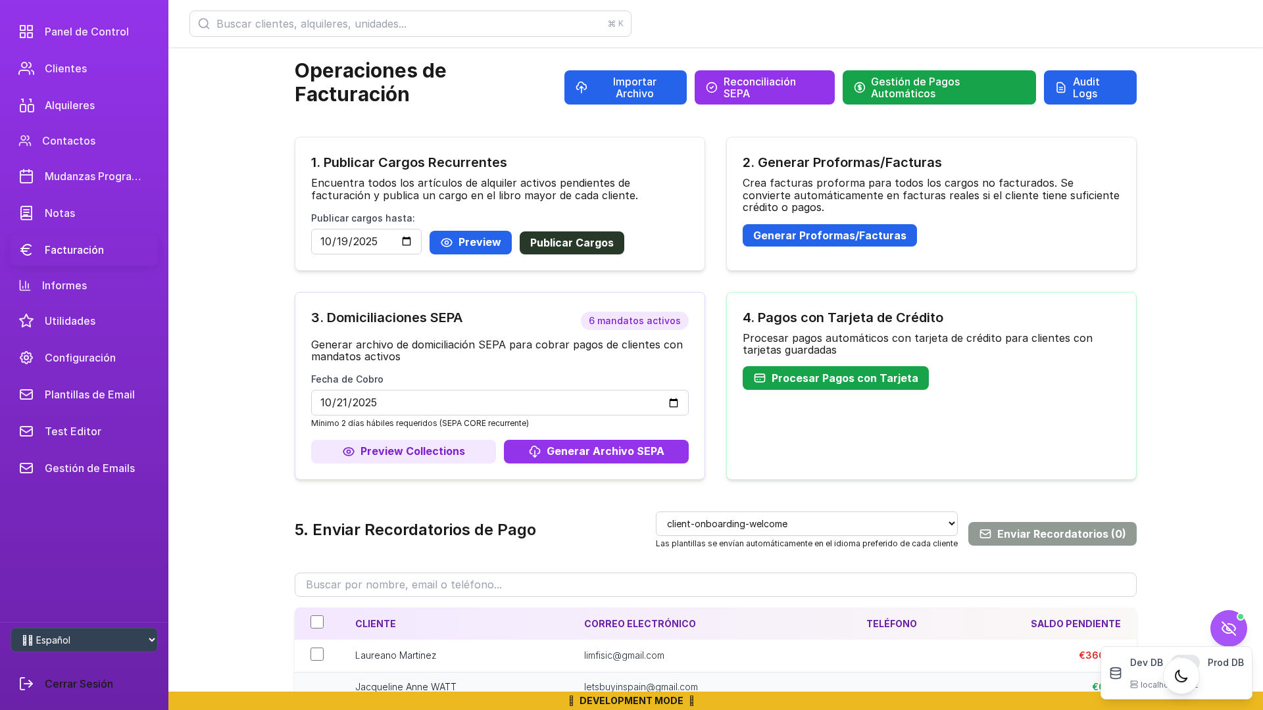Click the Configuración gear icon

tap(26, 358)
